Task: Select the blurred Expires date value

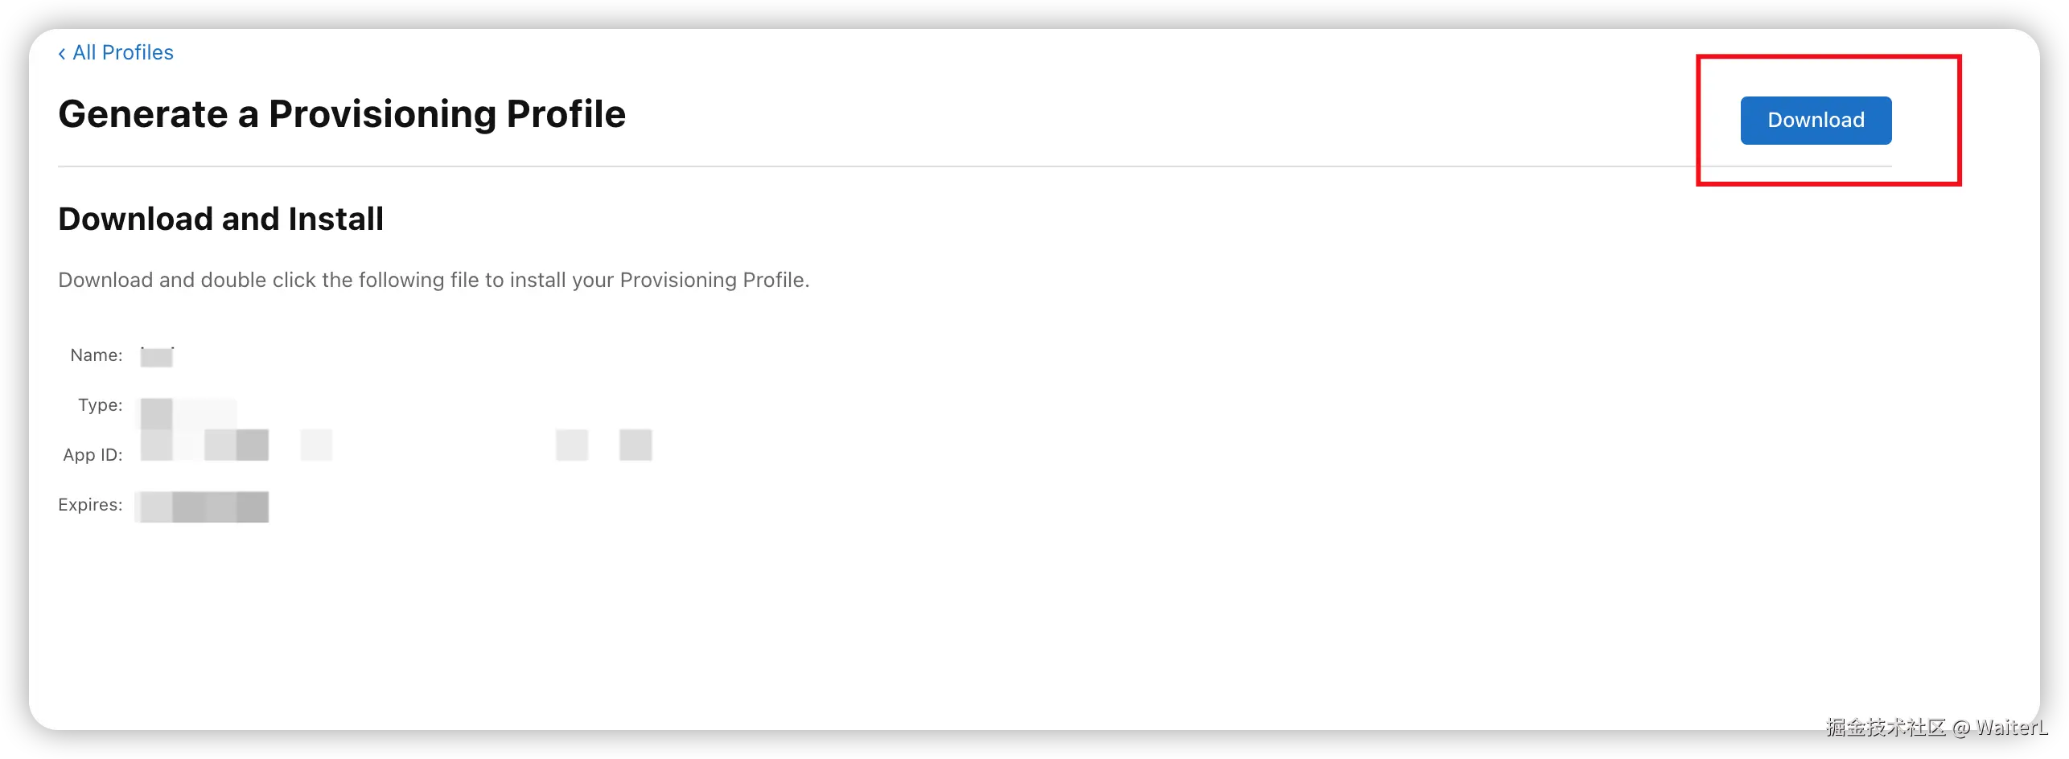Action: 203,507
